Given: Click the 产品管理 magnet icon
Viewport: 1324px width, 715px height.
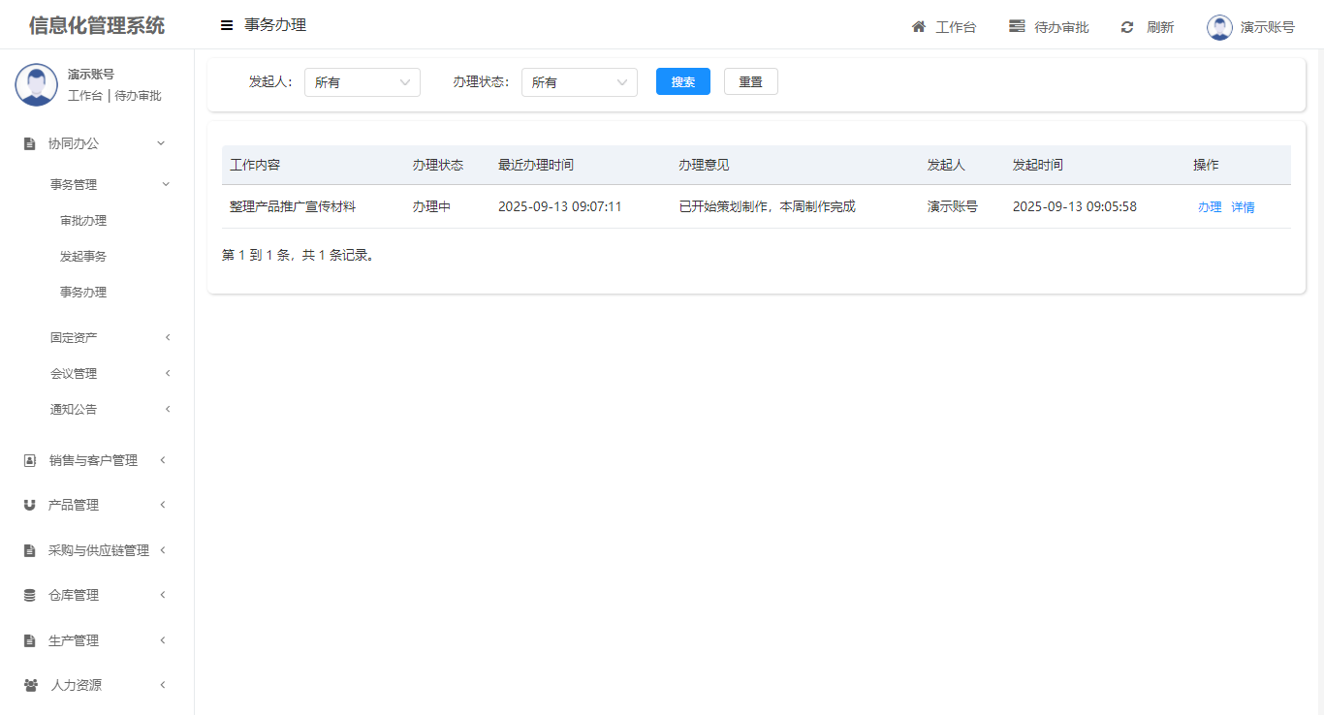Looking at the screenshot, I should click(x=30, y=505).
